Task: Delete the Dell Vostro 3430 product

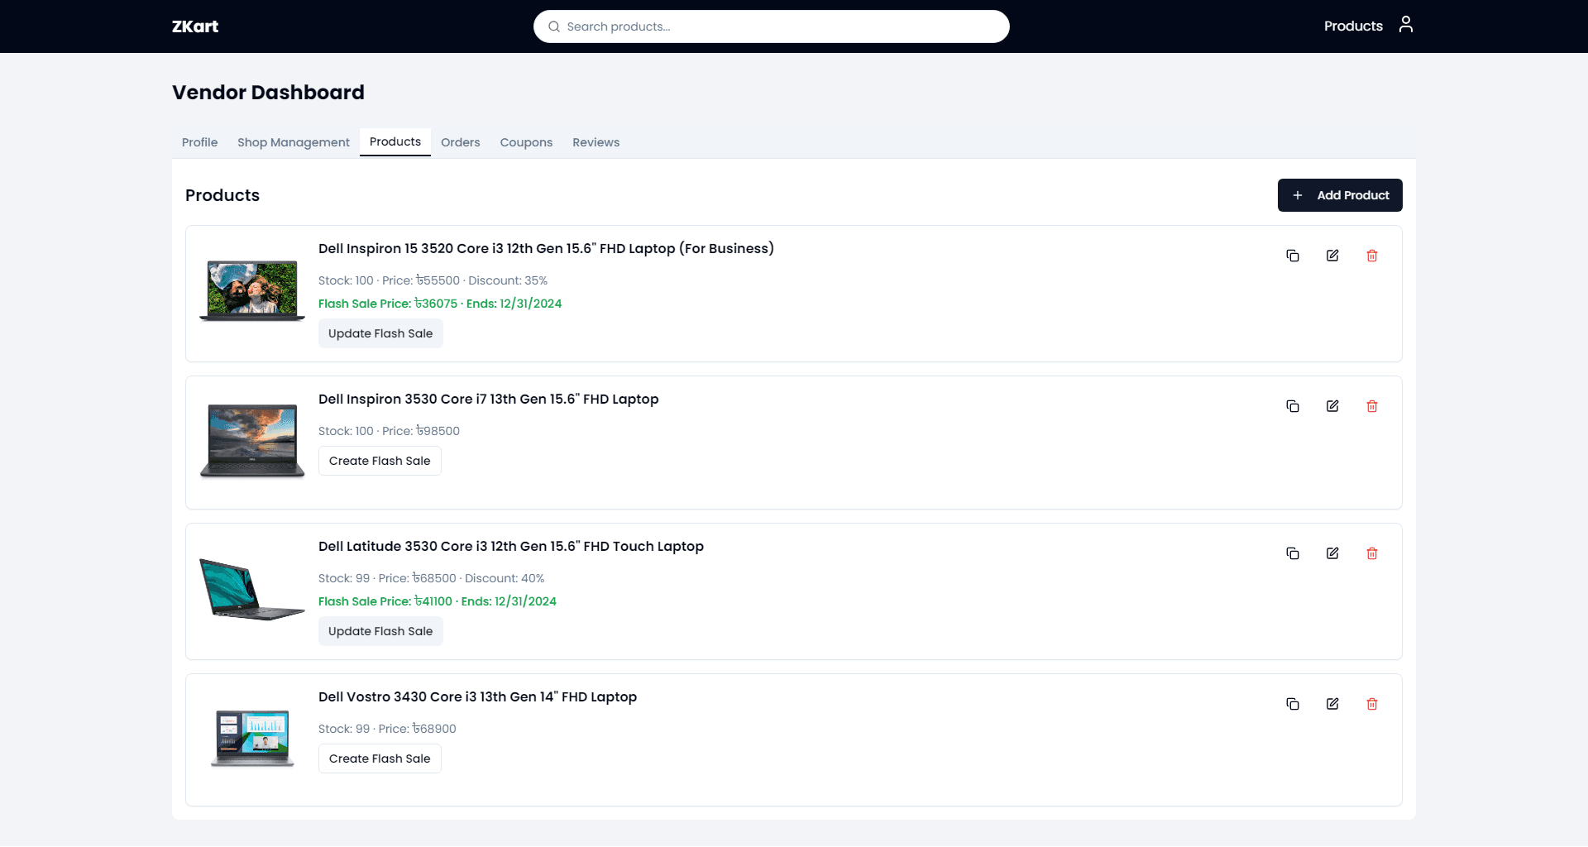Action: (1373, 704)
